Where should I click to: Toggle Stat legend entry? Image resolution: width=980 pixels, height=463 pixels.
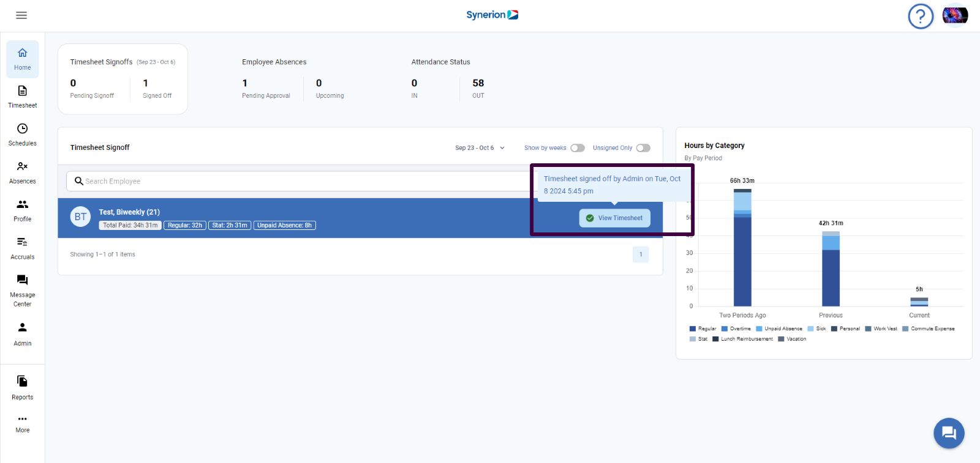pos(698,339)
